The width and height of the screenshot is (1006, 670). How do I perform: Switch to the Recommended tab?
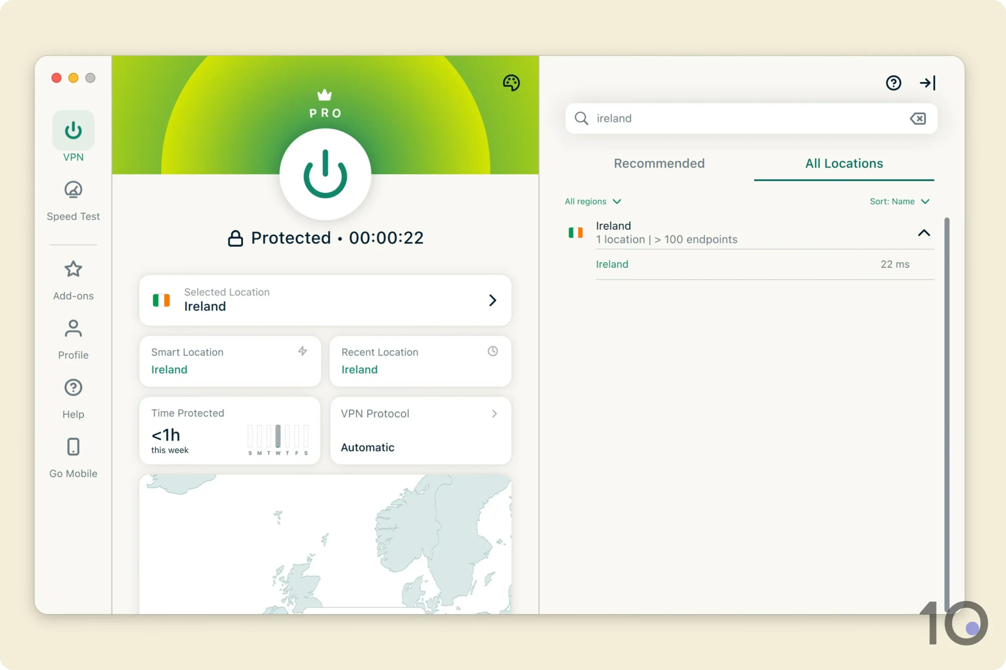click(x=659, y=163)
